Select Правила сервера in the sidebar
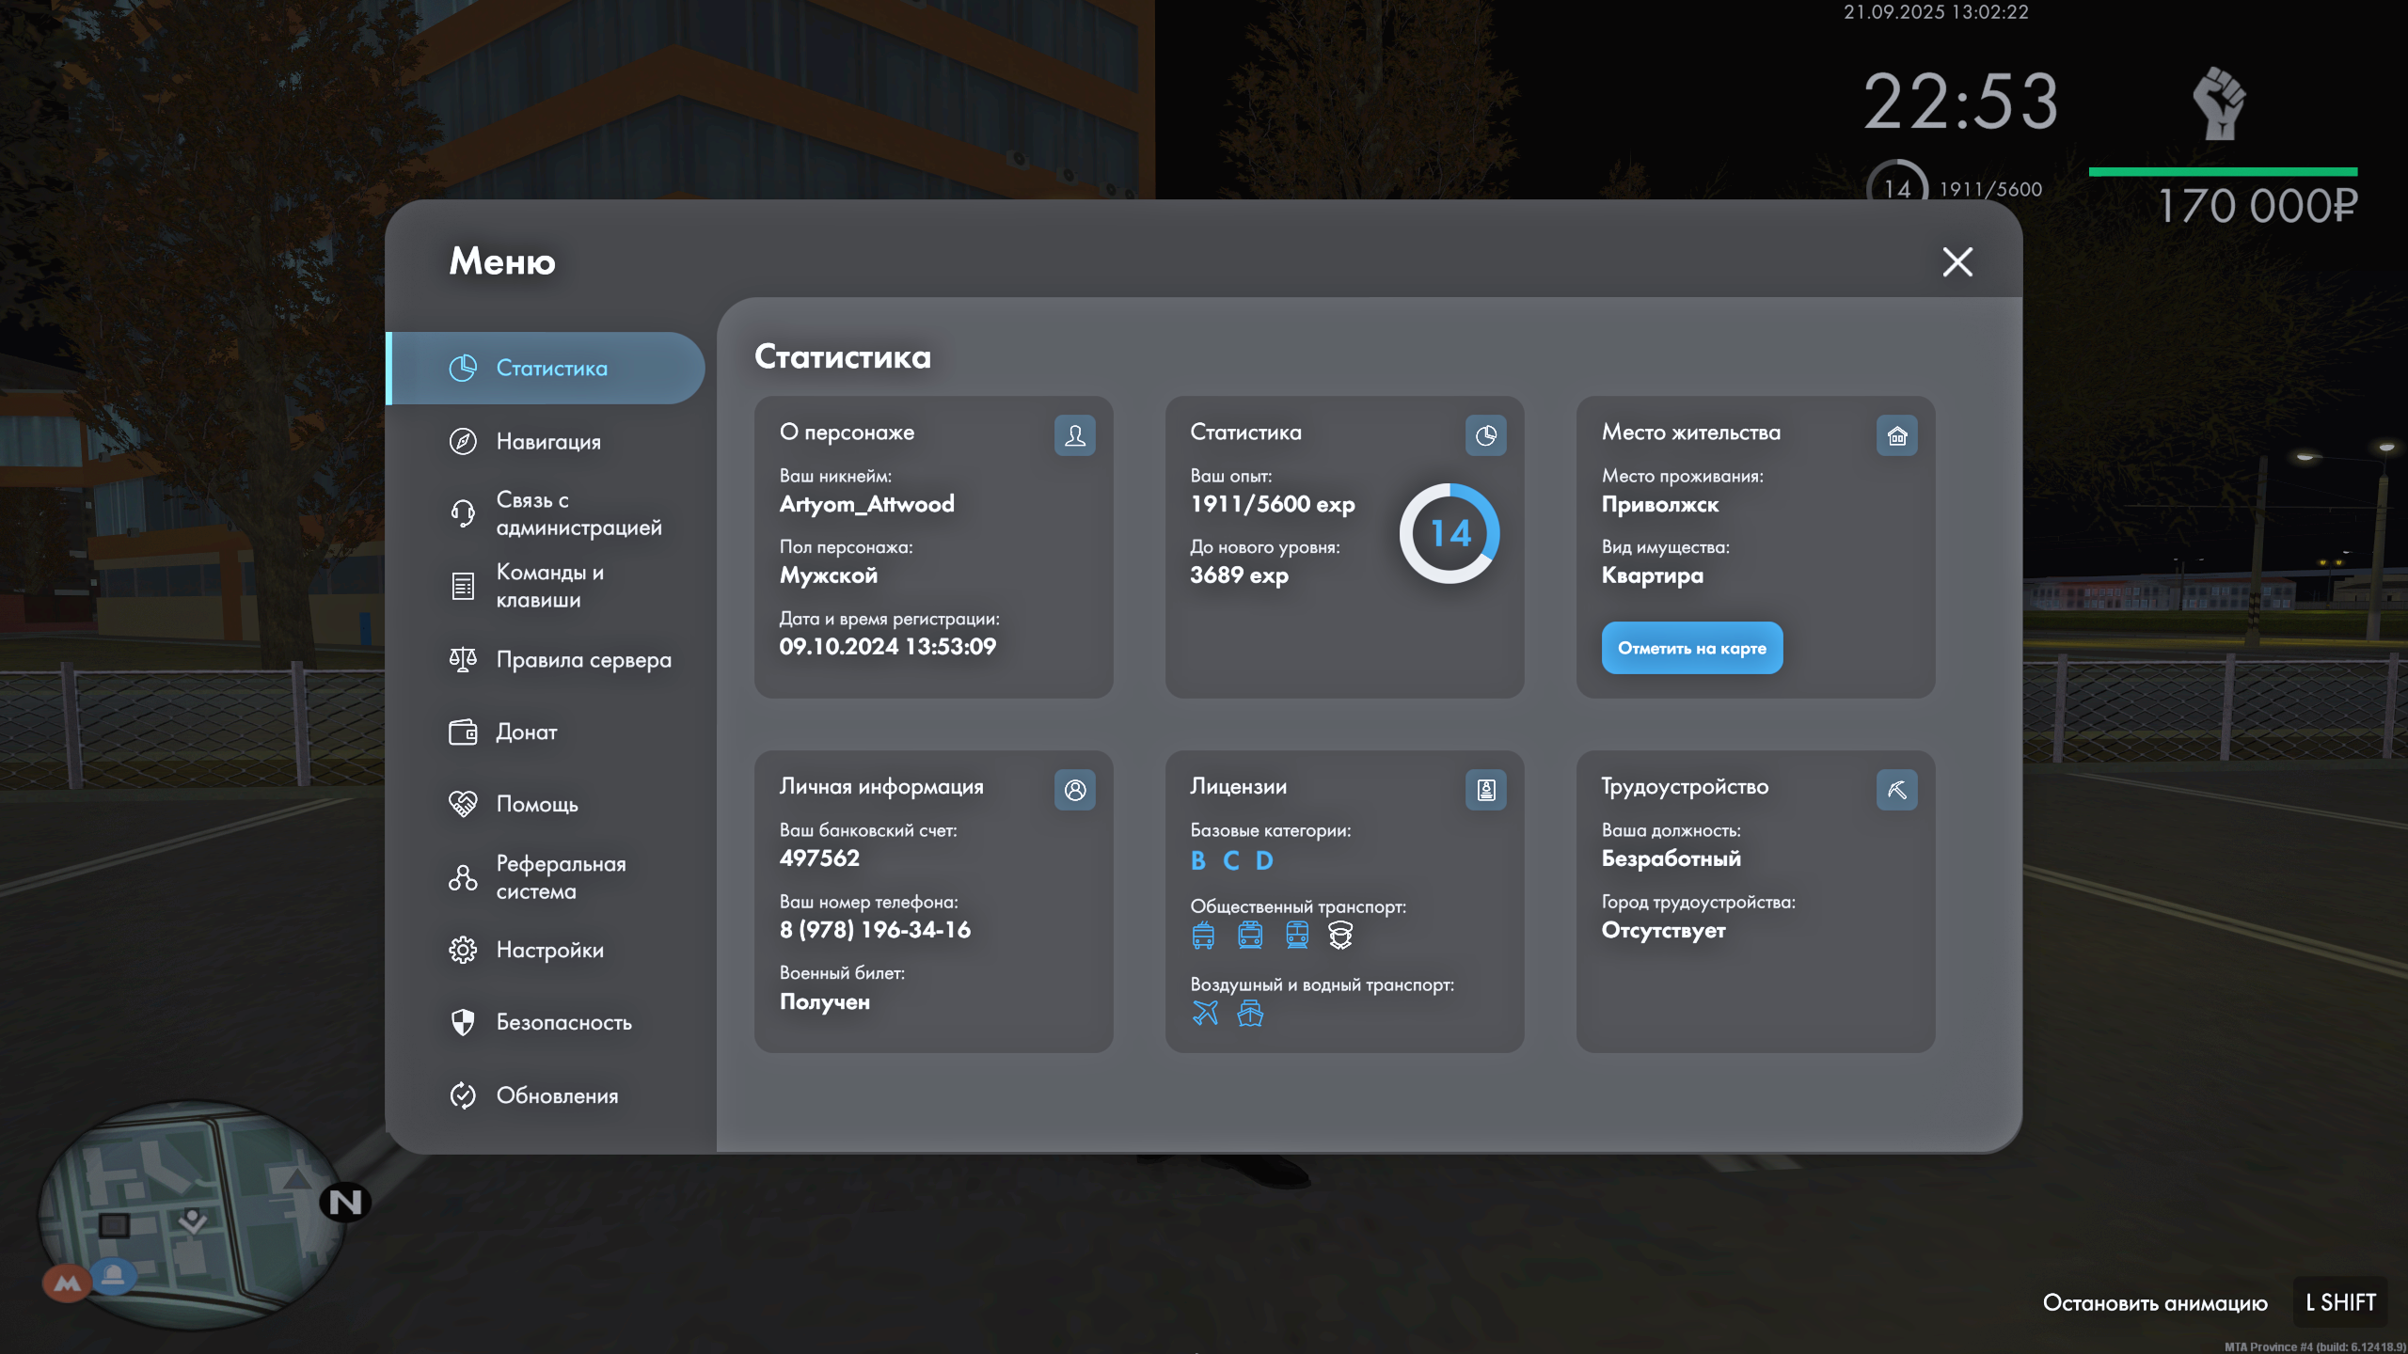 (583, 660)
